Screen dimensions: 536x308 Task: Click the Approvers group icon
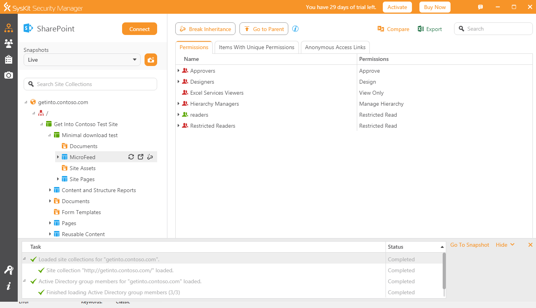point(185,71)
